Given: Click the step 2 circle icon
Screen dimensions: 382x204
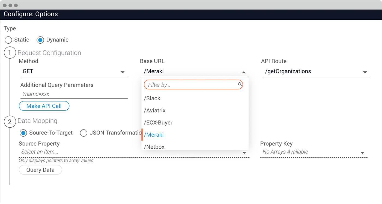Looking at the screenshot, I should tap(10, 122).
